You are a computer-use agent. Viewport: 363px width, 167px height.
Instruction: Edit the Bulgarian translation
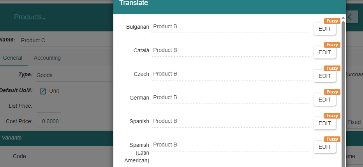(325, 29)
